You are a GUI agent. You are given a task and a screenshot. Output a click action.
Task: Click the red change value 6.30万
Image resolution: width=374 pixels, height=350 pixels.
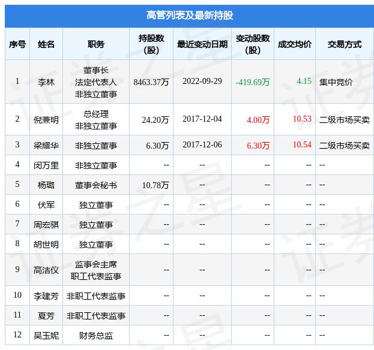(258, 146)
